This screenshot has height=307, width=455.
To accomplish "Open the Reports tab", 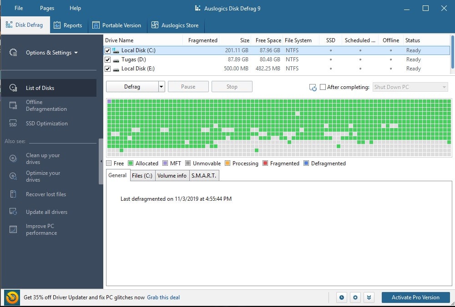I will pyautogui.click(x=68, y=25).
